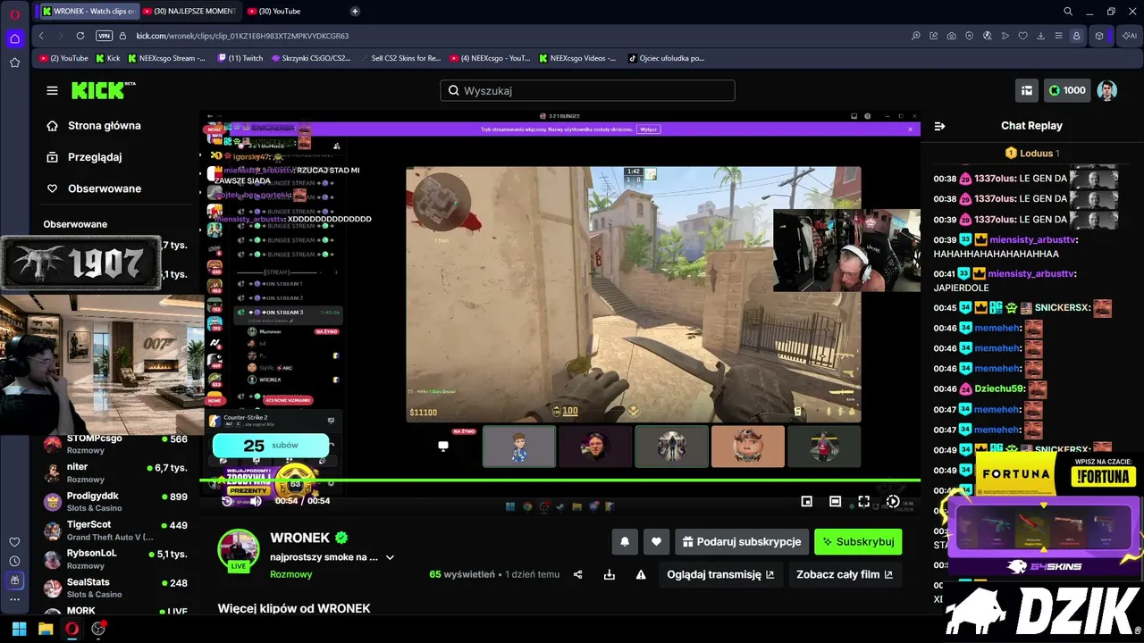Open Opera main menu logo
The height and width of the screenshot is (643, 1144).
pyautogui.click(x=14, y=13)
